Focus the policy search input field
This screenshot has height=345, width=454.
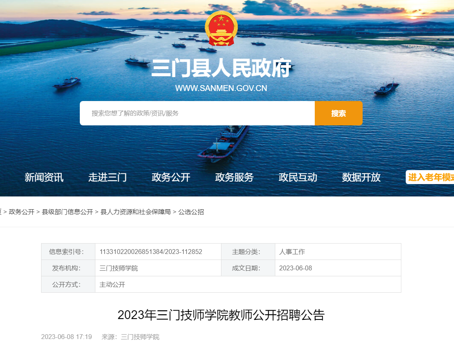coord(197,113)
